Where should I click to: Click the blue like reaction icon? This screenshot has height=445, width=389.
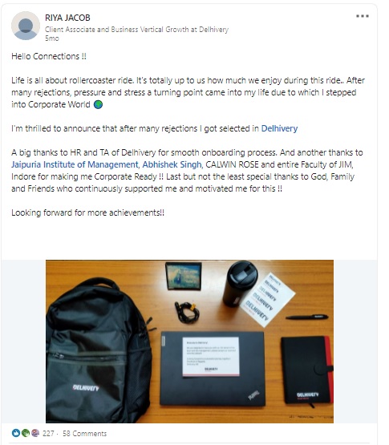[16, 433]
